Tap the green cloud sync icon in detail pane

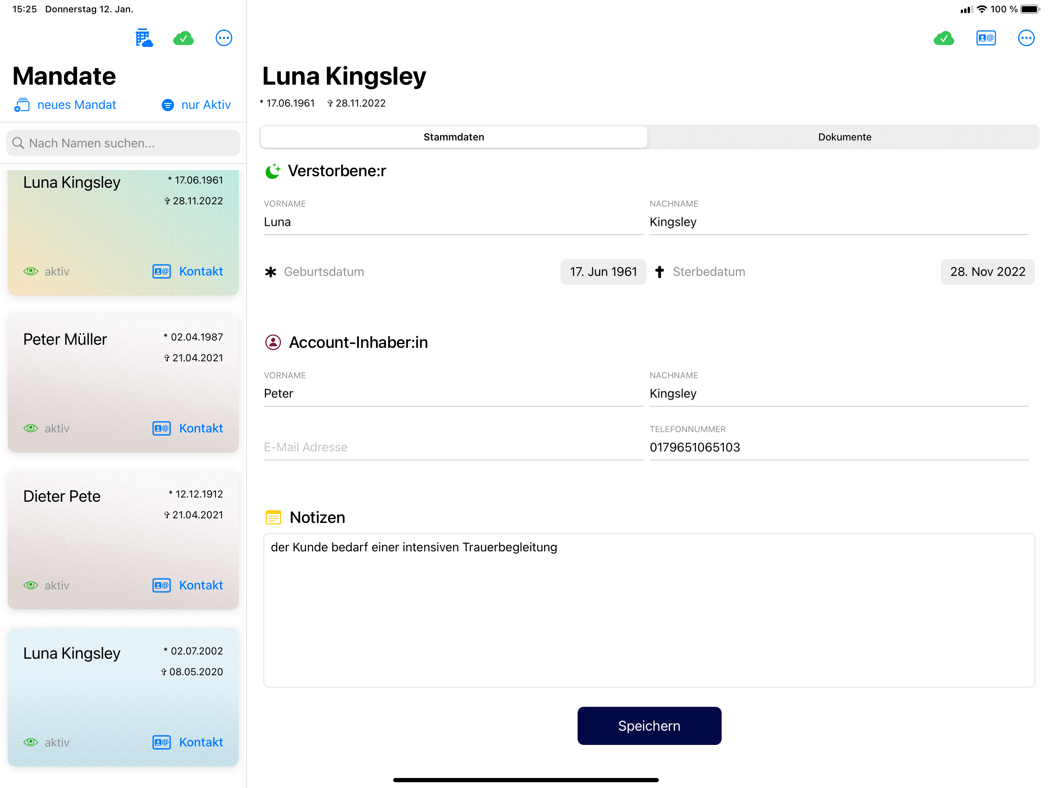point(944,38)
